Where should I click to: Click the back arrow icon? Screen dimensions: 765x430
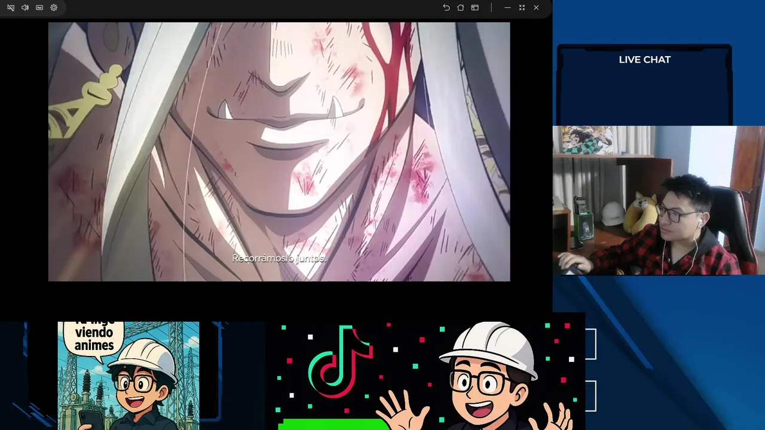[446, 8]
